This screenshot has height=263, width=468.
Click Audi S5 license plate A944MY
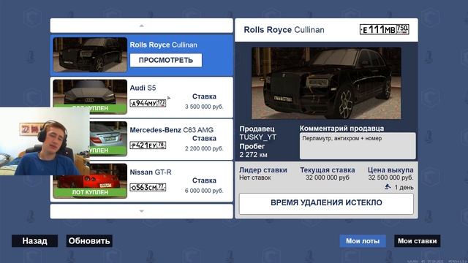148,103
